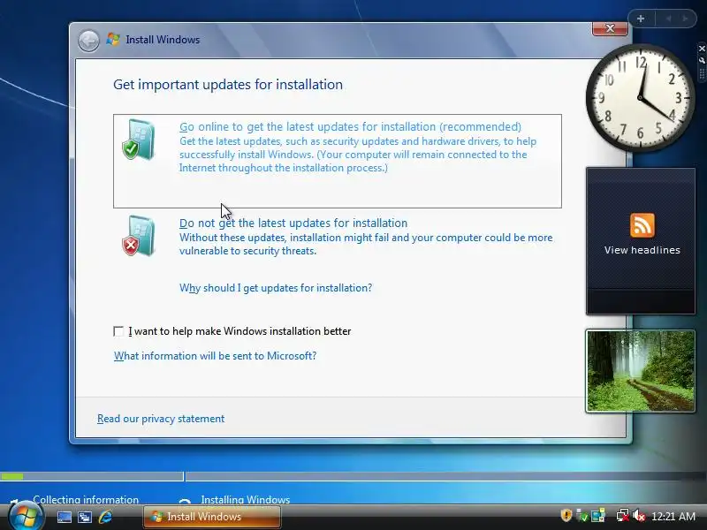Click the clock gadget drag handle
The width and height of the screenshot is (707, 530).
click(702, 73)
